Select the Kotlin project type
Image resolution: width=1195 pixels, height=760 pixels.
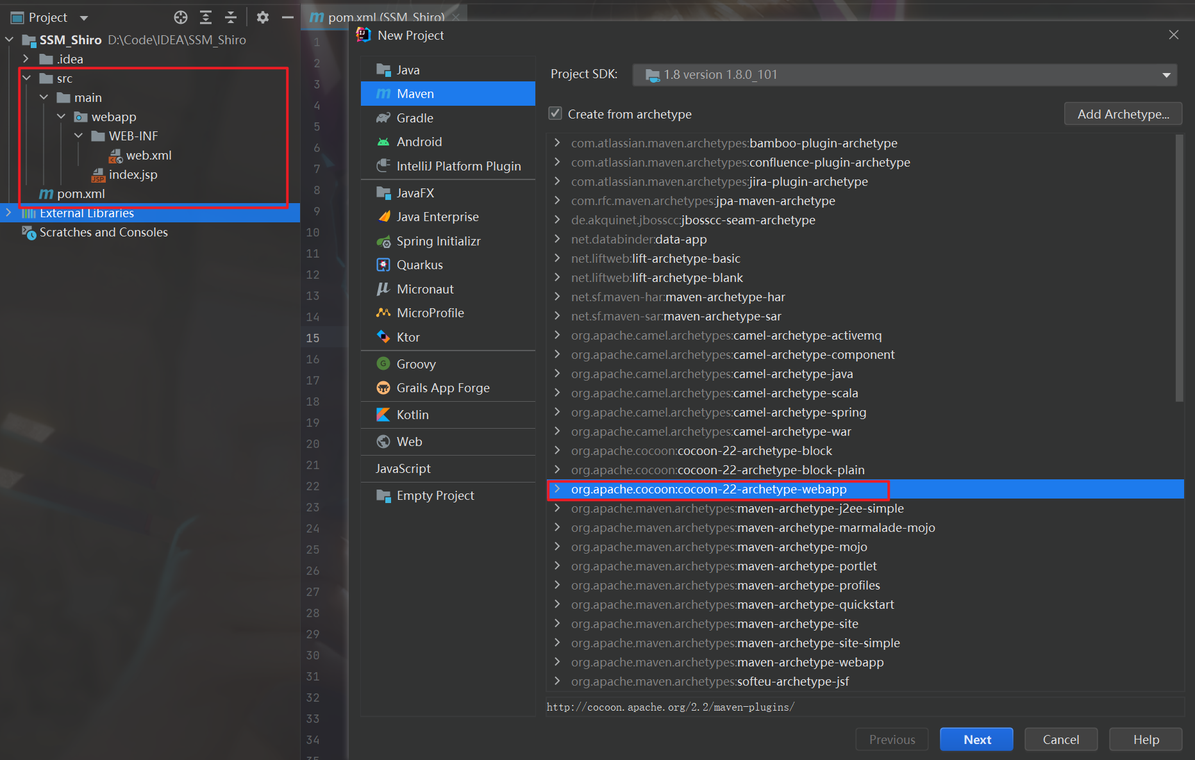click(448, 415)
